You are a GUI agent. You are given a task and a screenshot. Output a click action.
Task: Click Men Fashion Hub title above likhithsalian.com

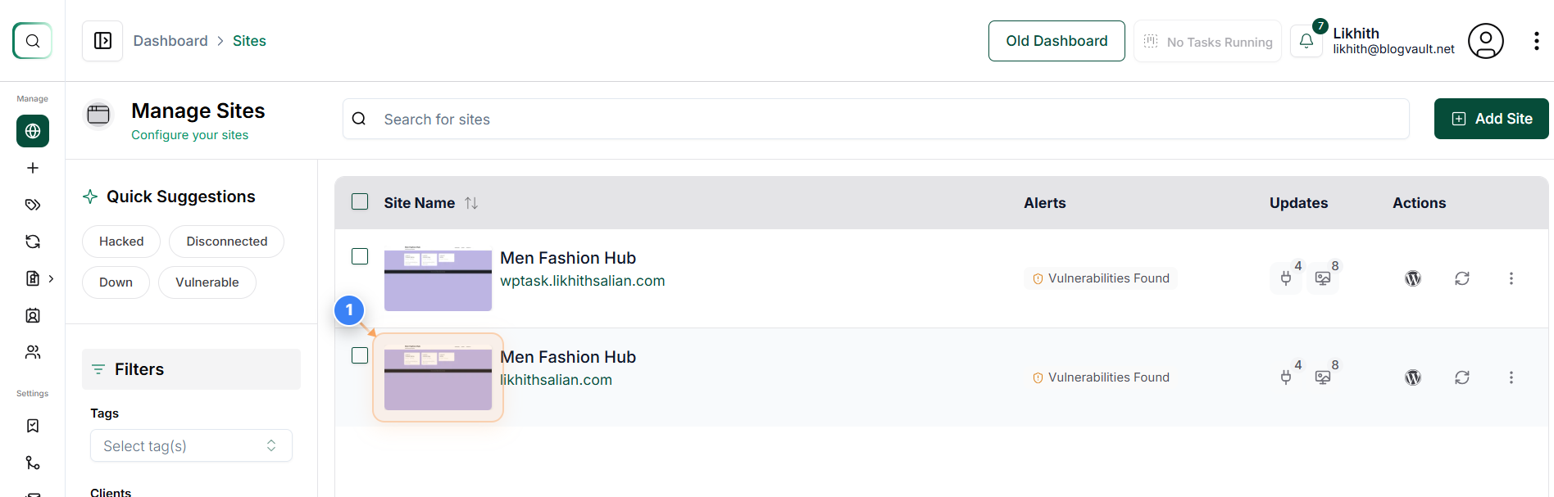tap(568, 357)
